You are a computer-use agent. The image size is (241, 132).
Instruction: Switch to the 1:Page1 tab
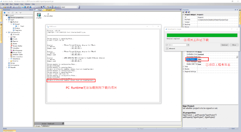click(40, 10)
